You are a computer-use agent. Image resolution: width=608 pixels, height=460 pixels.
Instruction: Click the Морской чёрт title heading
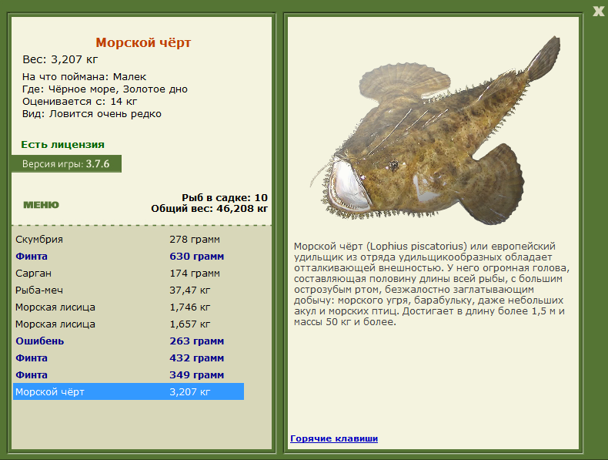point(143,42)
